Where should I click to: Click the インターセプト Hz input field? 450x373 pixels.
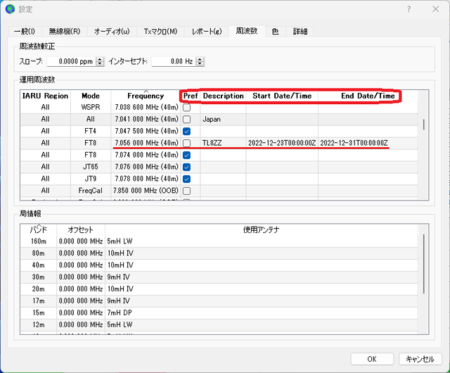pos(174,61)
